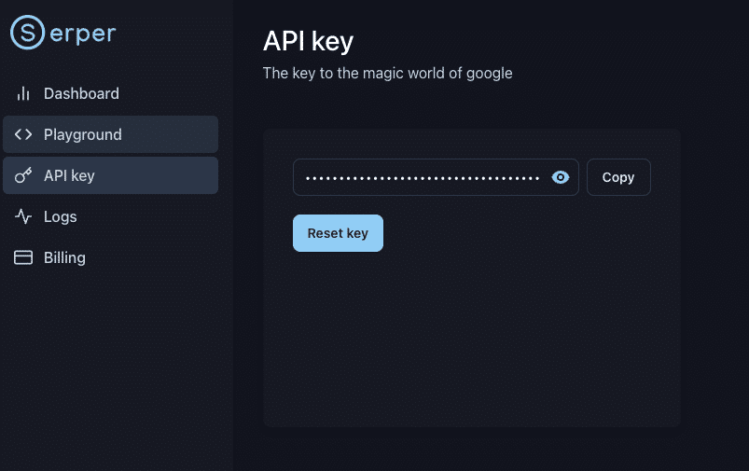Viewport: 749px width, 471px height.
Task: Click the Playground code brackets icon
Action: pos(23,134)
